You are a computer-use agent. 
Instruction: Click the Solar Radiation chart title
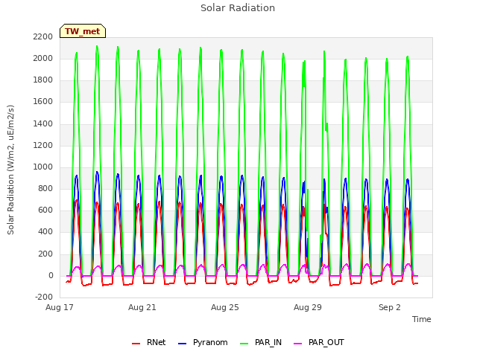238,8
